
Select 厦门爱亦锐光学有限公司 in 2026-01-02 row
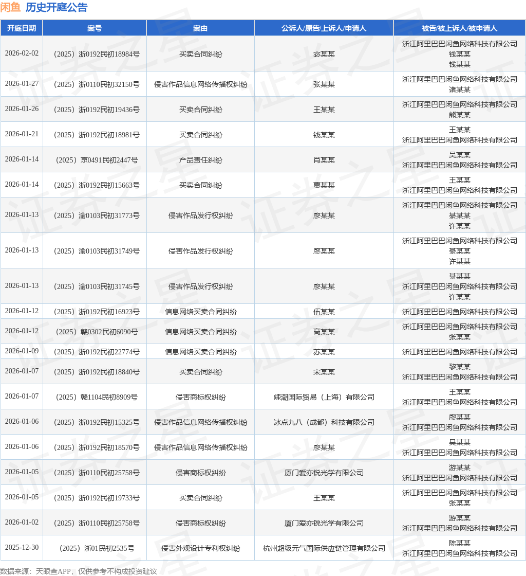pos(324,523)
